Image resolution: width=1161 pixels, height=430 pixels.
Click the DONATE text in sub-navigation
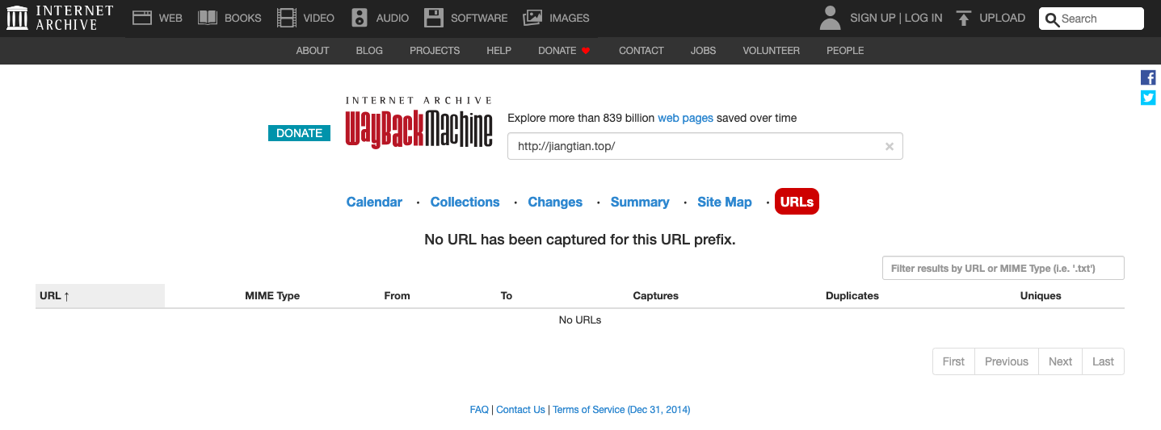coord(557,51)
